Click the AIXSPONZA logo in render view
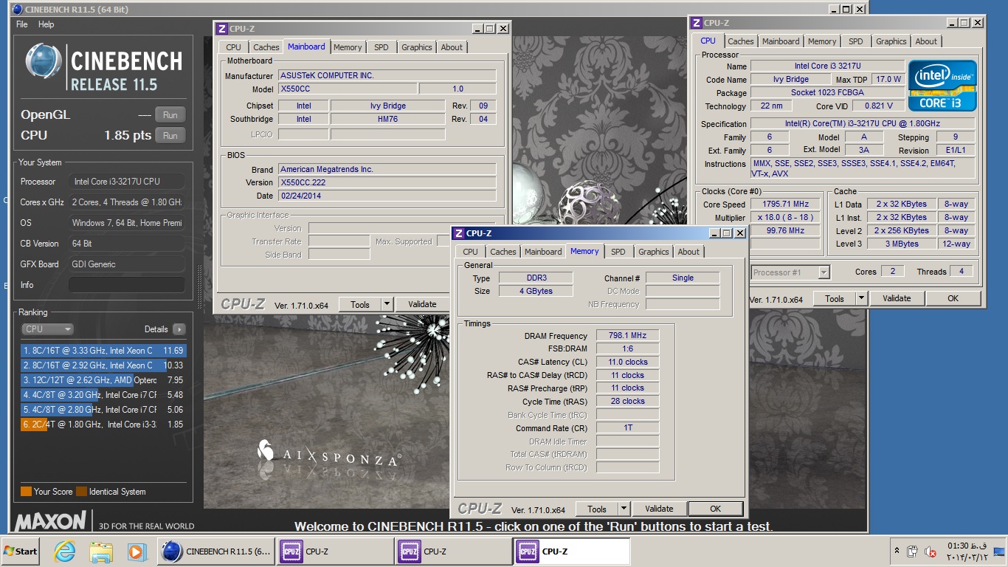 (329, 454)
